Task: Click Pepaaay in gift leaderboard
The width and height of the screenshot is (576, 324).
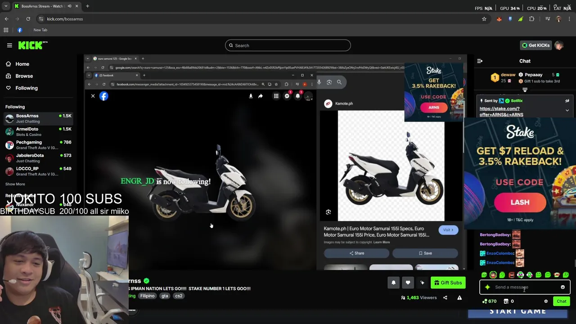Action: coord(534,75)
